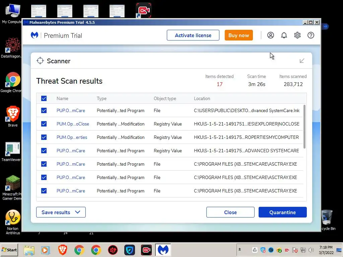
Task: Select the Brave desktop shortcut
Action: (13, 116)
